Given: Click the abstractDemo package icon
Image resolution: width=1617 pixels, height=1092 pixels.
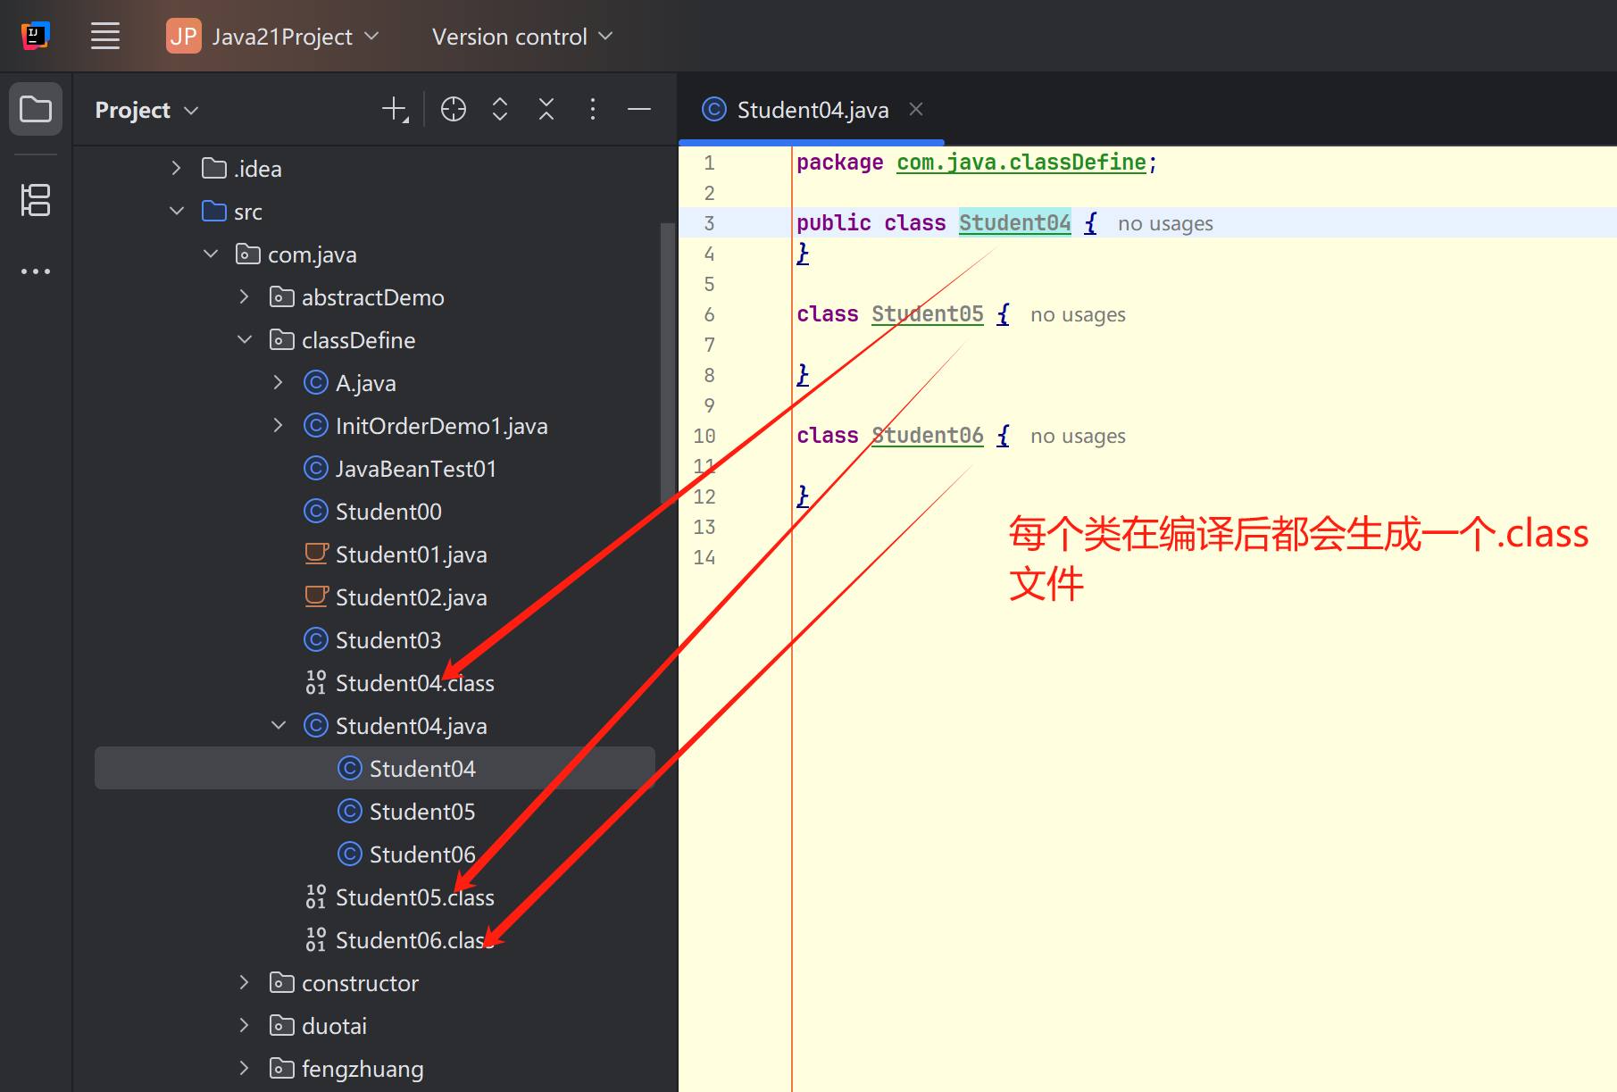Looking at the screenshot, I should point(281,296).
